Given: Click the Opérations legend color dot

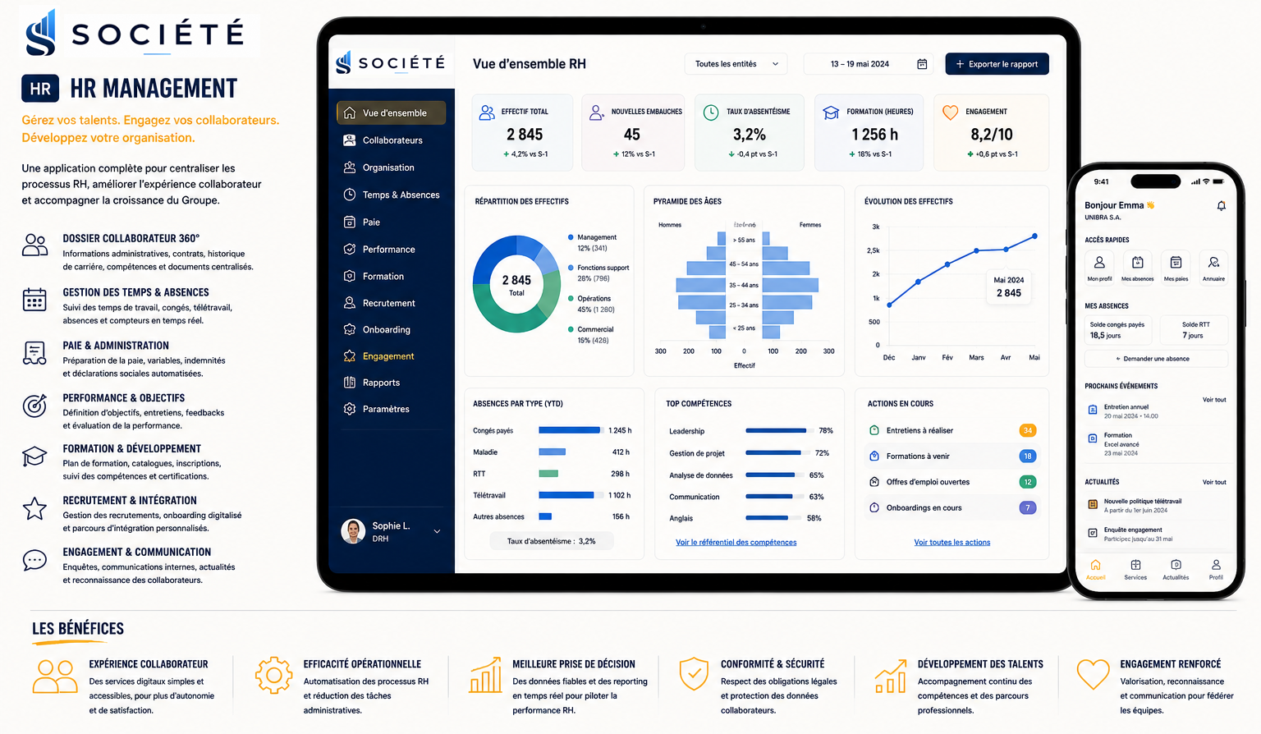Looking at the screenshot, I should [571, 298].
